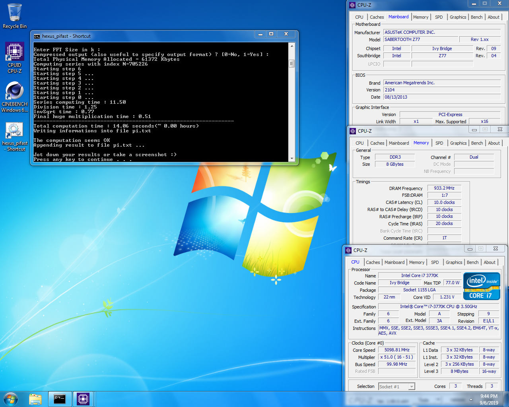Click the Max TDP 77.0 W value

pos(452,283)
